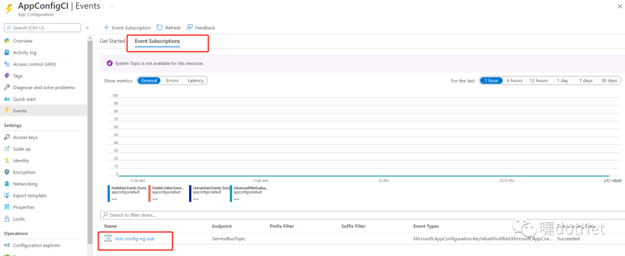Click the ServiceBusTopic endpoint cell

pos(229,239)
